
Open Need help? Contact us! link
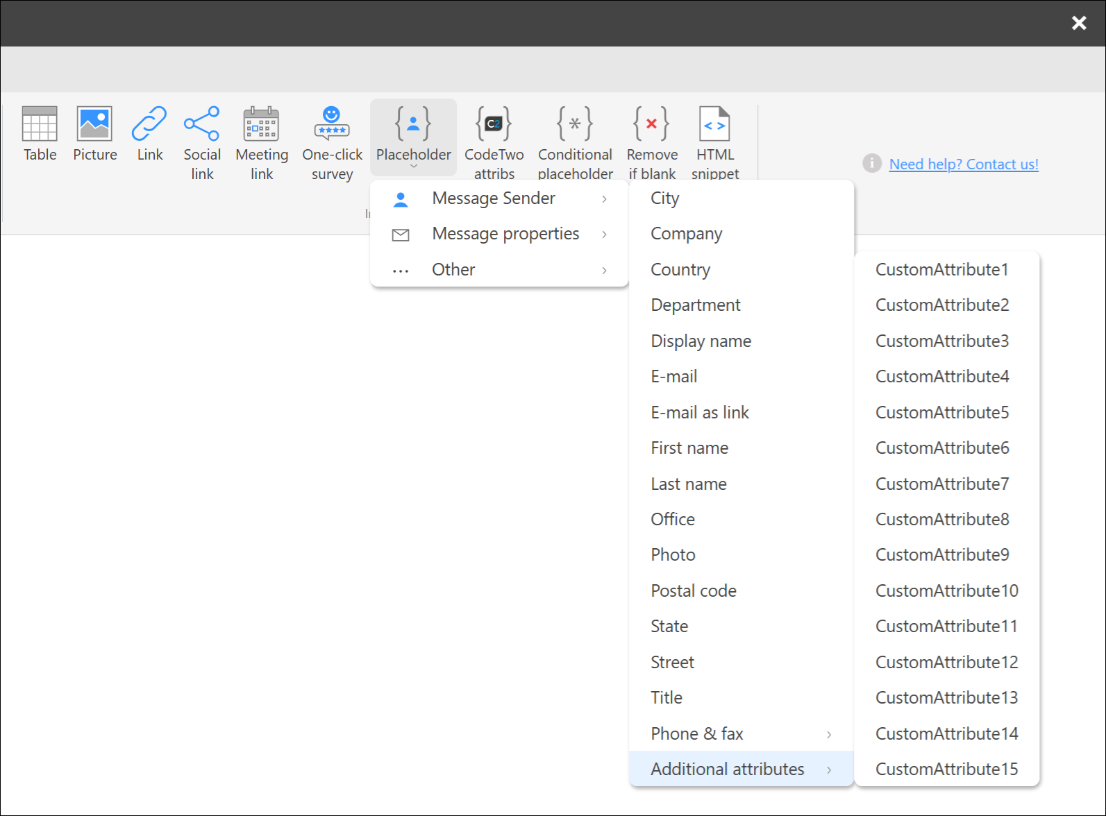[x=964, y=164]
